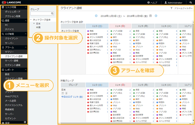Click the search magnifier in グループ box
The height and width of the screenshot is (125, 195).
52,13
